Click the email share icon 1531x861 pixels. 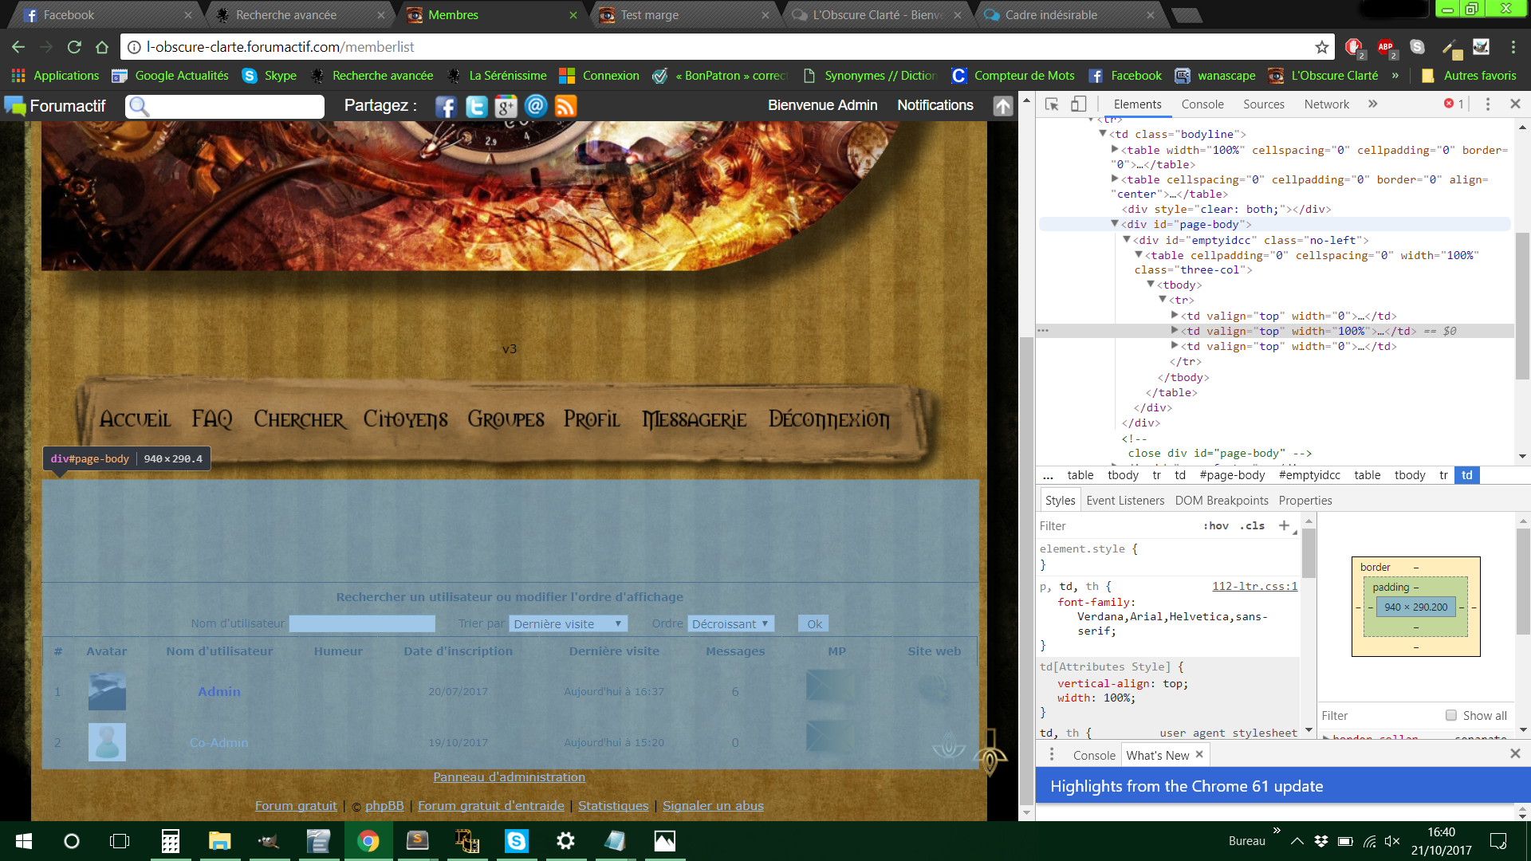[536, 106]
